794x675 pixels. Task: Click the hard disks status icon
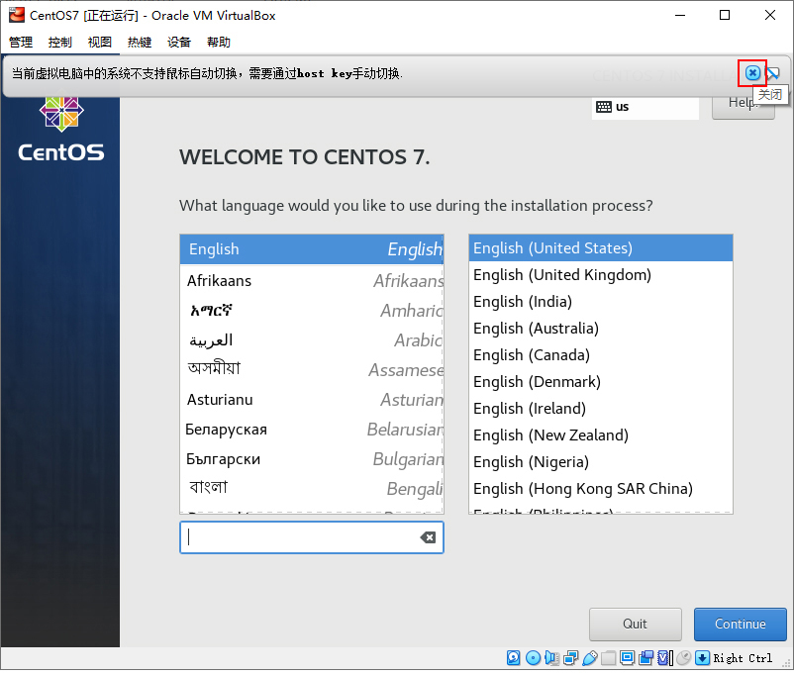point(513,657)
